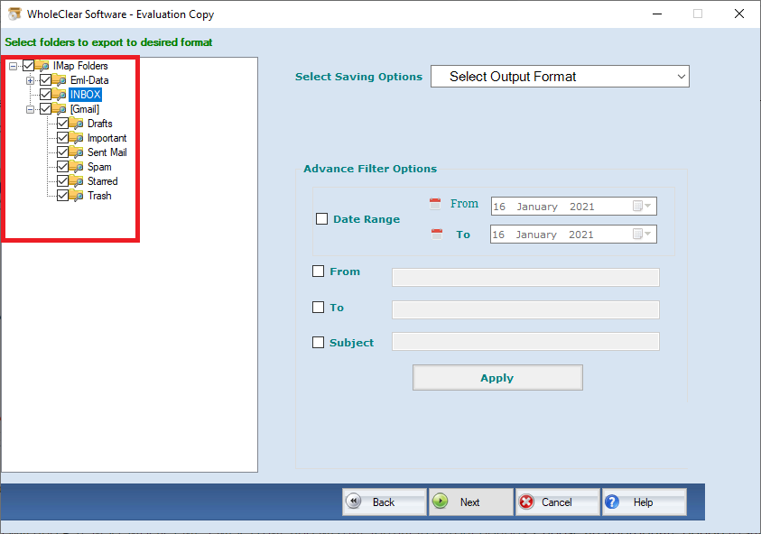
Task: Click the INBOX folder icon
Action: (x=60, y=95)
